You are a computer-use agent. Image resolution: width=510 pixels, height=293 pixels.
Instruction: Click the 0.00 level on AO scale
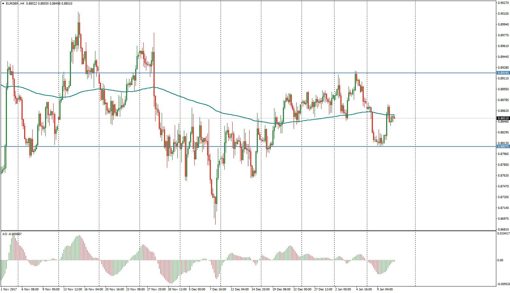click(x=500, y=260)
